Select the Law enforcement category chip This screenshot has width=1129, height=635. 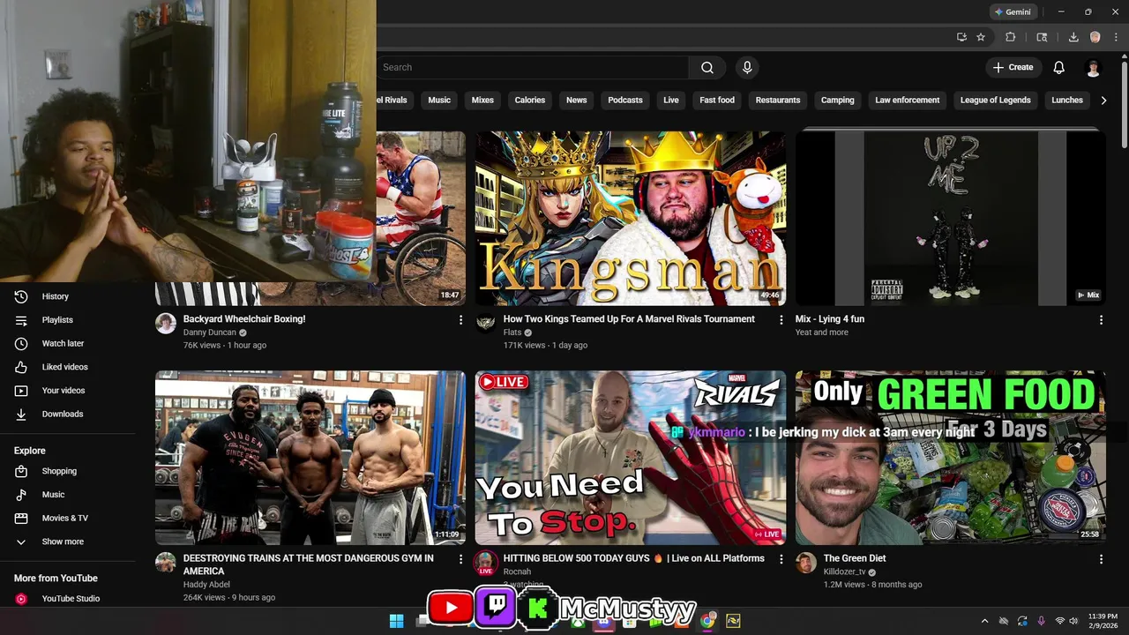[907, 101]
